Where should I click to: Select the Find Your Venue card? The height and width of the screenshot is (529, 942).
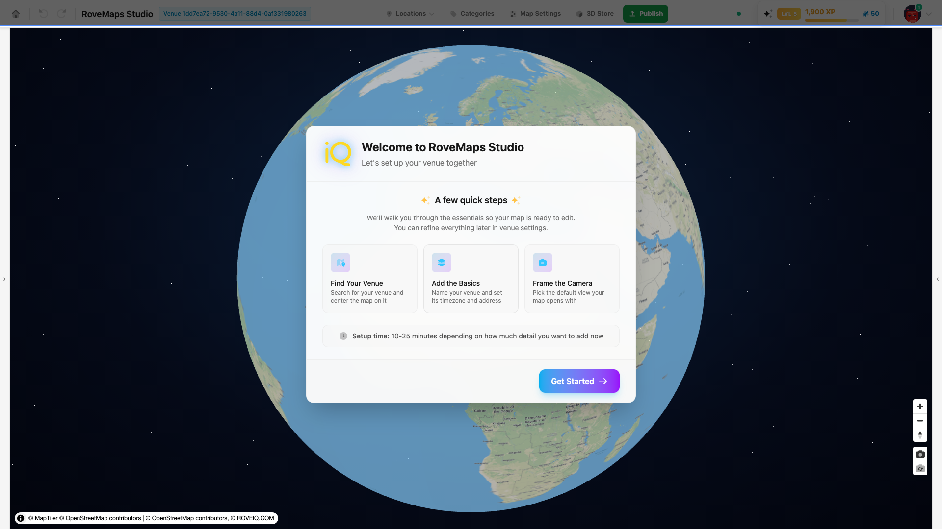tap(370, 279)
